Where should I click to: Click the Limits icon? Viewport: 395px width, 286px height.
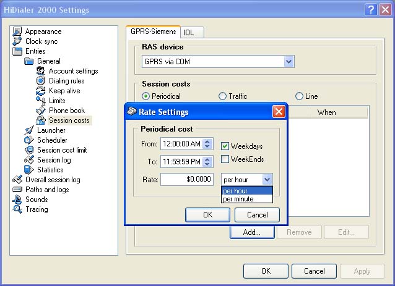click(x=41, y=101)
